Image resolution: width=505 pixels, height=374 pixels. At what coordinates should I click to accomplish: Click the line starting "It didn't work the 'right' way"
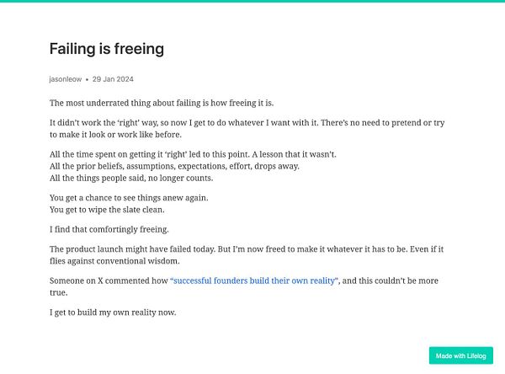(247, 123)
